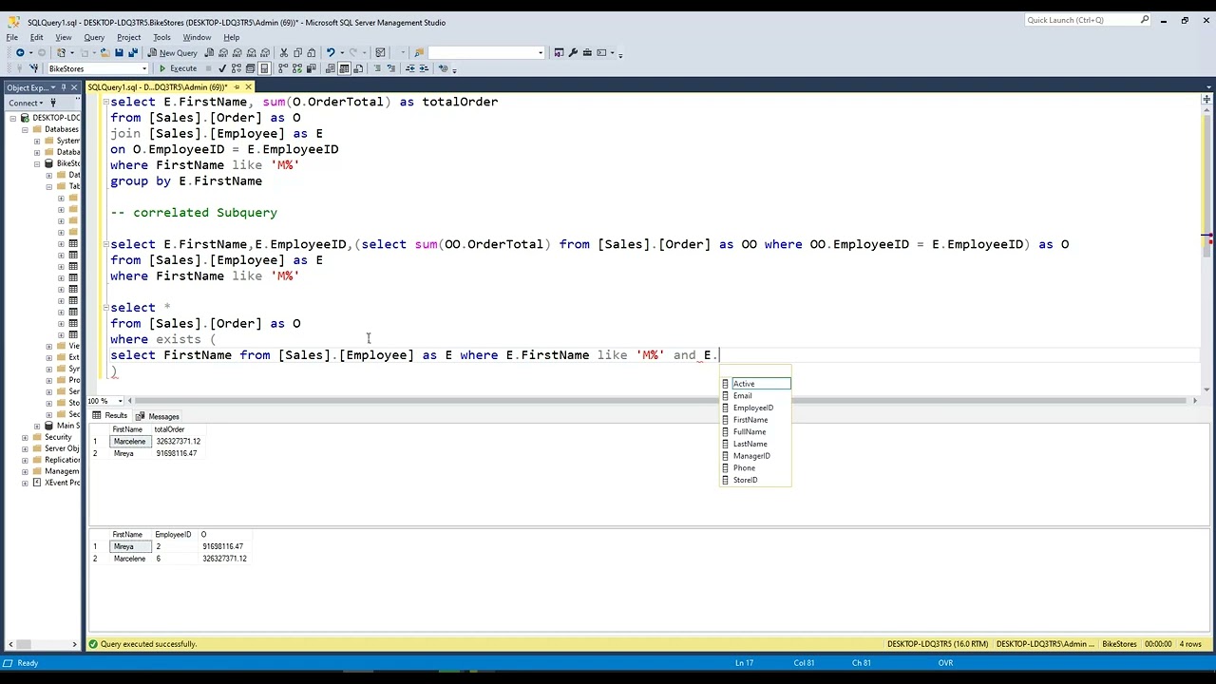
Task: Collapse the Databases tree node
Action: [x=25, y=129]
